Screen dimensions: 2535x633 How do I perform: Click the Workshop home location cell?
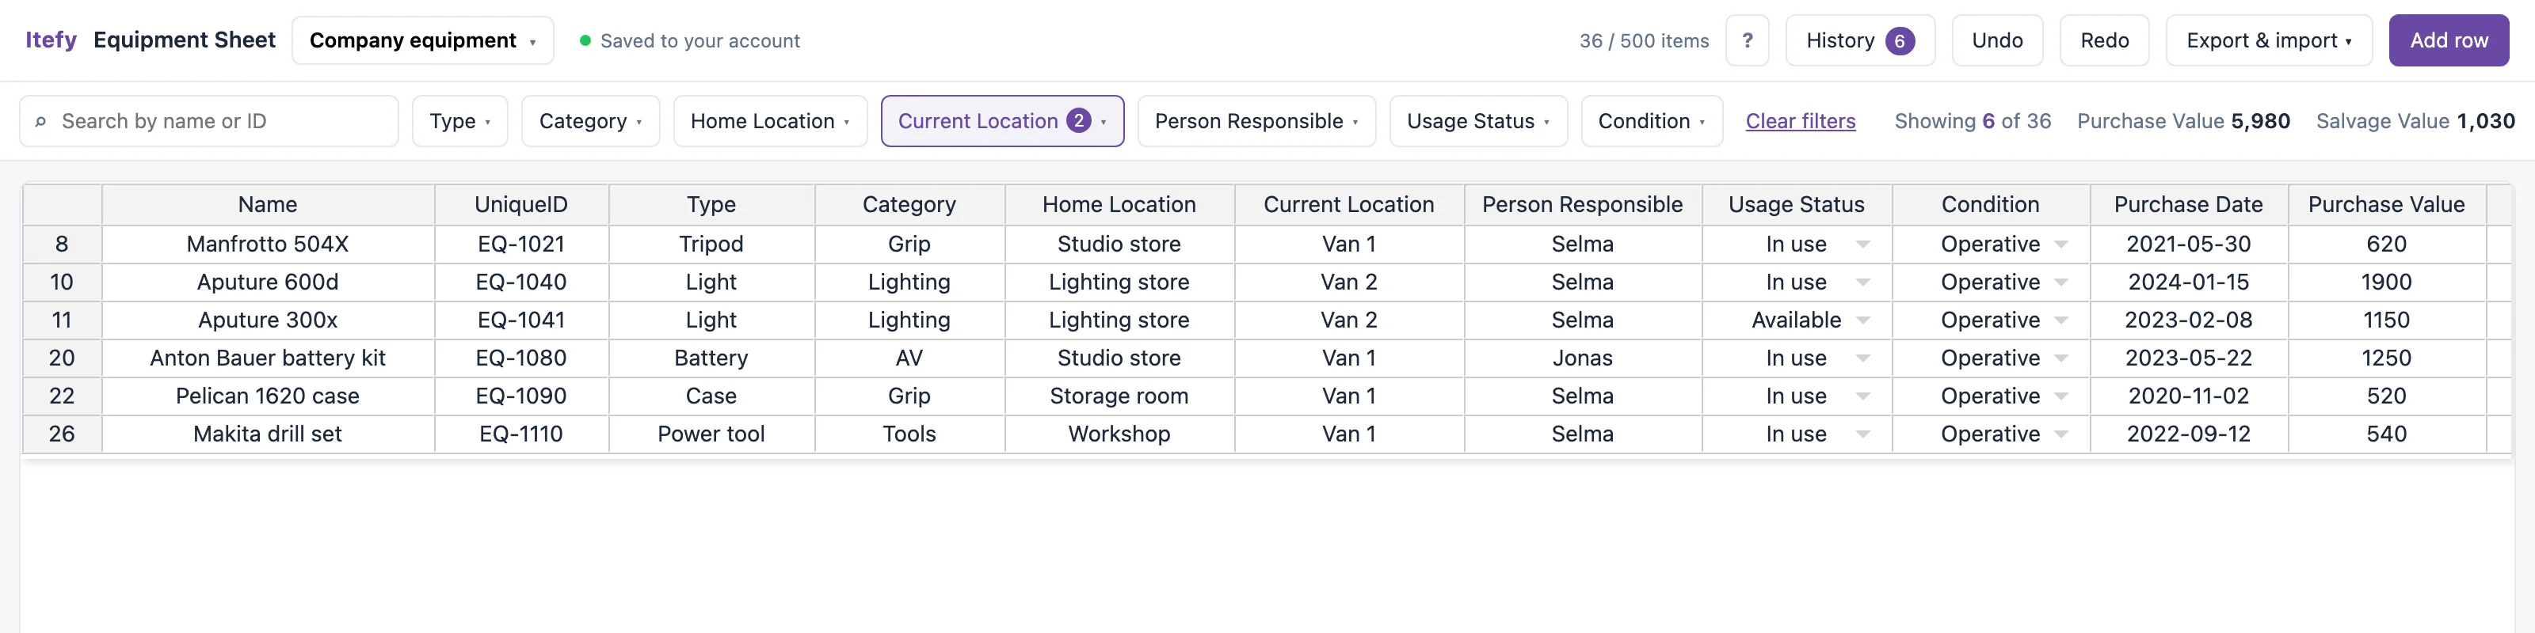1119,434
